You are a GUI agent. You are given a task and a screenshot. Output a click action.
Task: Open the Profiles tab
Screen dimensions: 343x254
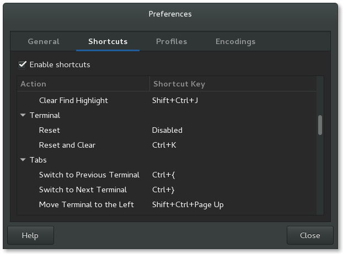coord(171,41)
